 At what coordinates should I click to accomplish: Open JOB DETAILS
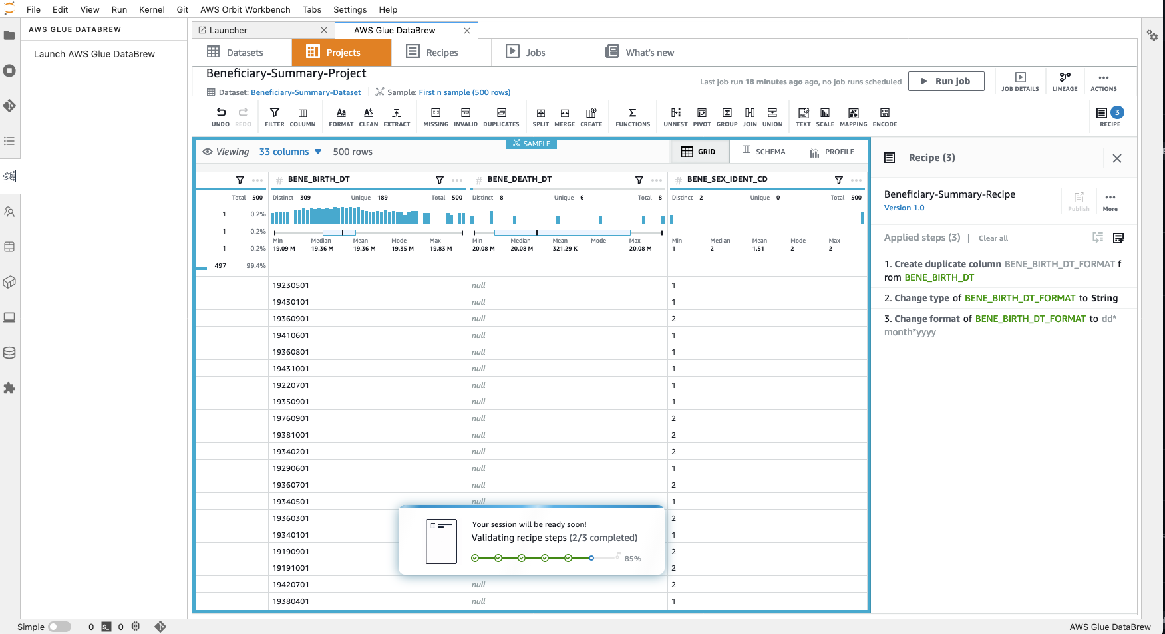pos(1020,81)
